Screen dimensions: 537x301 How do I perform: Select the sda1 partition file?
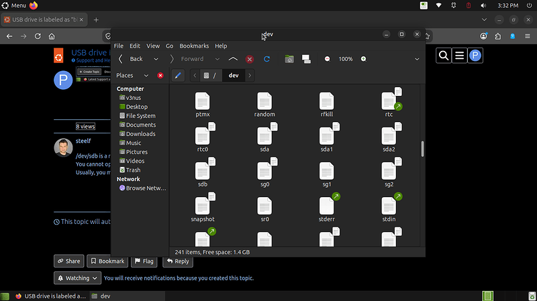pyautogui.click(x=326, y=137)
